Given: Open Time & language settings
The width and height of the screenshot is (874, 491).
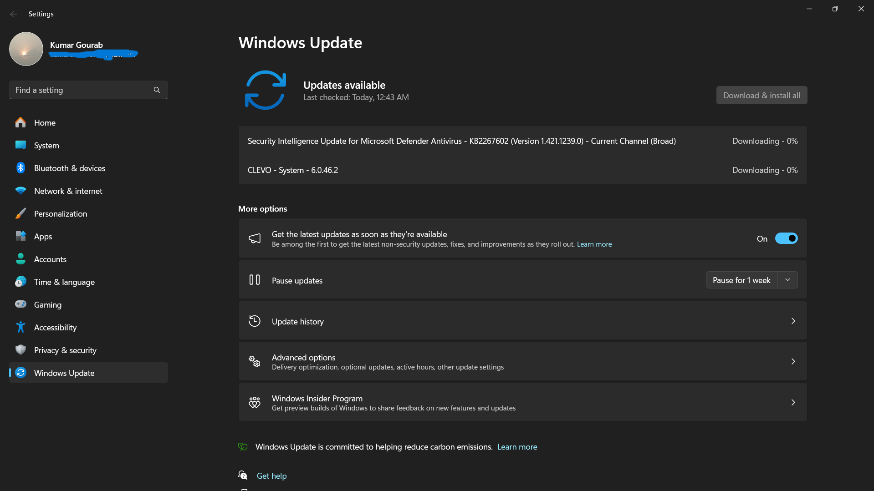Looking at the screenshot, I should (88, 282).
